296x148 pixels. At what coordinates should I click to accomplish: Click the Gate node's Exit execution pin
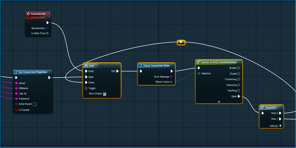[117, 71]
